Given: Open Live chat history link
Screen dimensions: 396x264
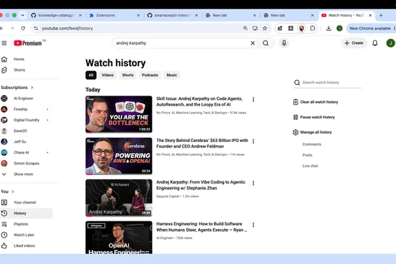Looking at the screenshot, I should 310,166.
